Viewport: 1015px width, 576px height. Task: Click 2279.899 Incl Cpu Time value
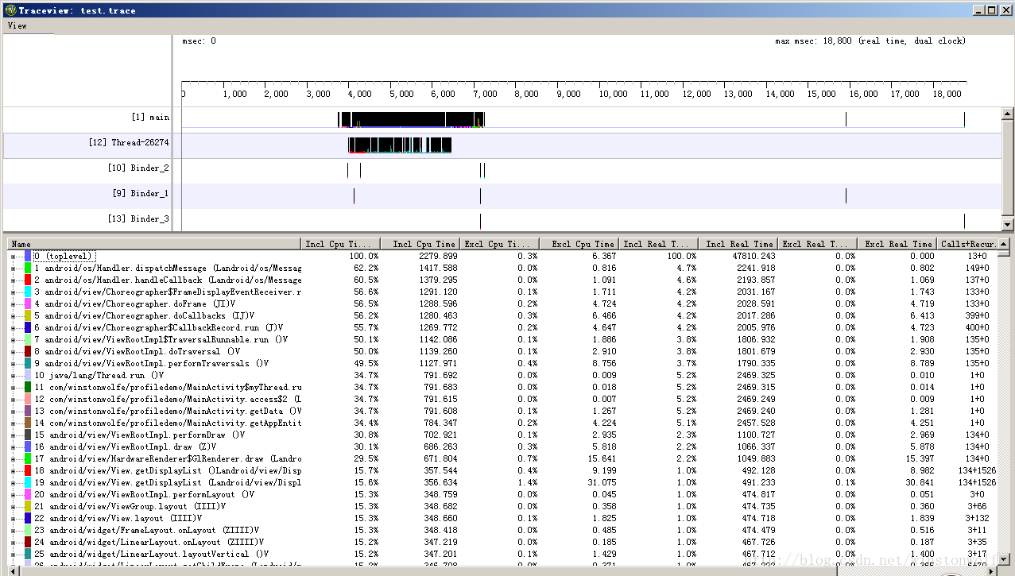click(438, 257)
